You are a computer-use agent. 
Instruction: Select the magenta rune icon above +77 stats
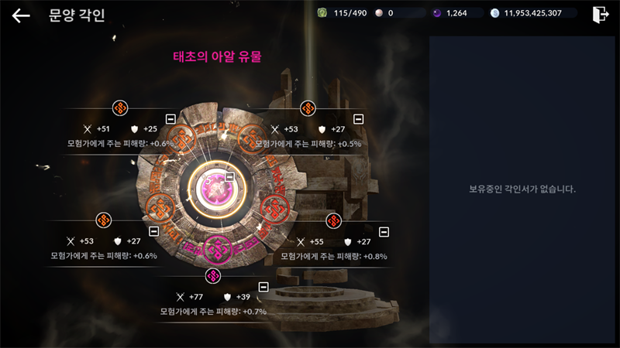coord(213,276)
